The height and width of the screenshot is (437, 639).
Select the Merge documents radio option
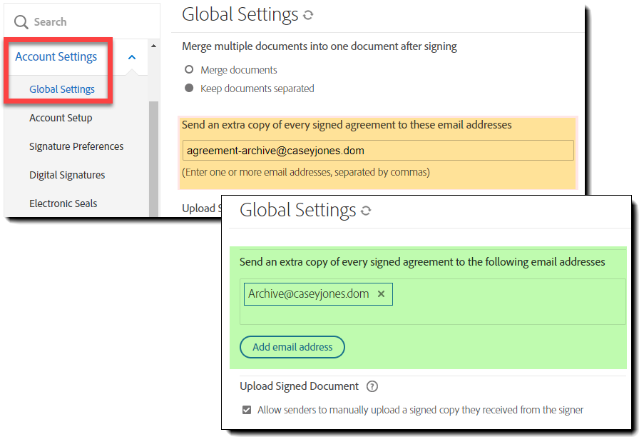[189, 70]
